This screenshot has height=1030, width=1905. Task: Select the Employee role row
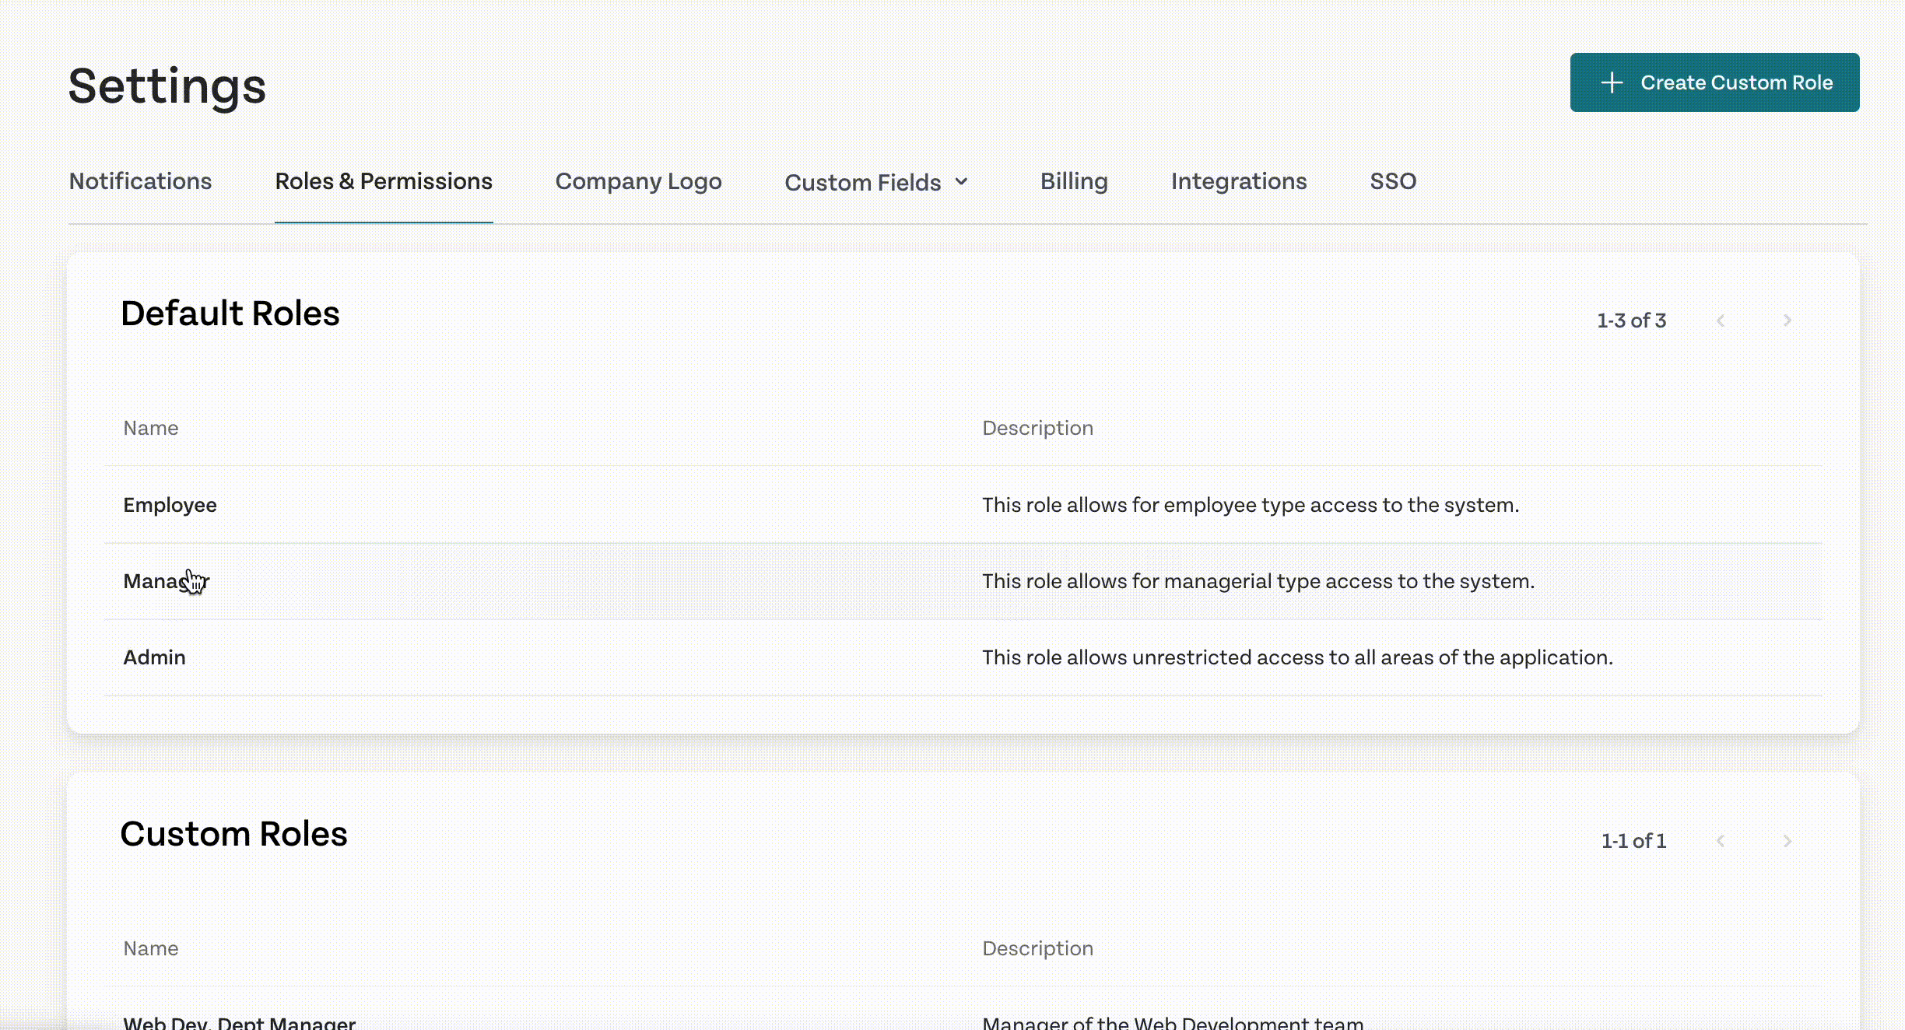click(170, 504)
